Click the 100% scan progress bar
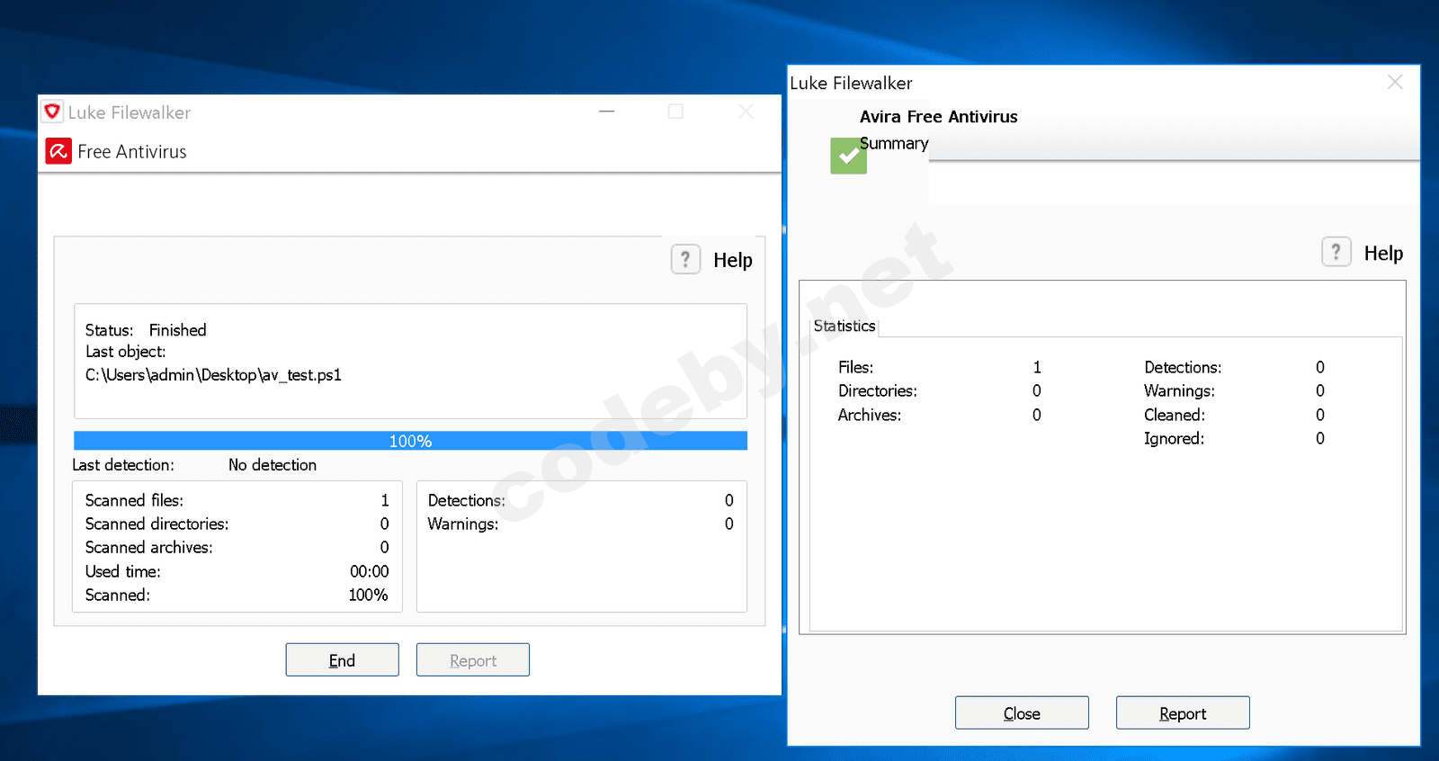Viewport: 1439px width, 761px height. click(410, 441)
